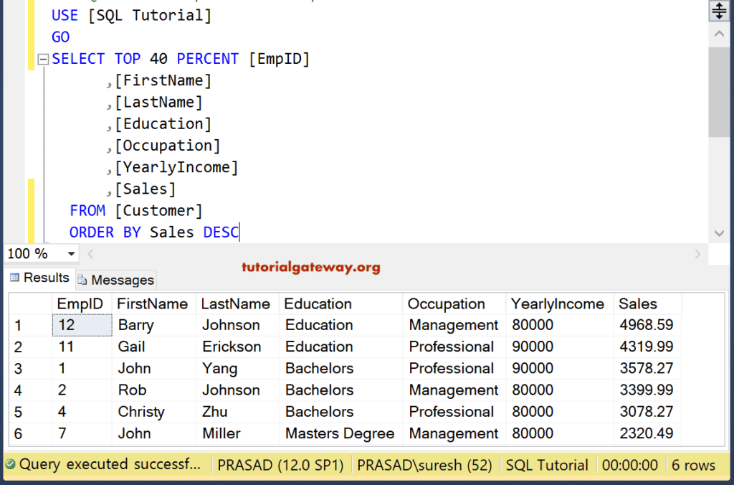Select the EmpID cell containing 12
Screen dimensions: 734x485
pos(81,325)
